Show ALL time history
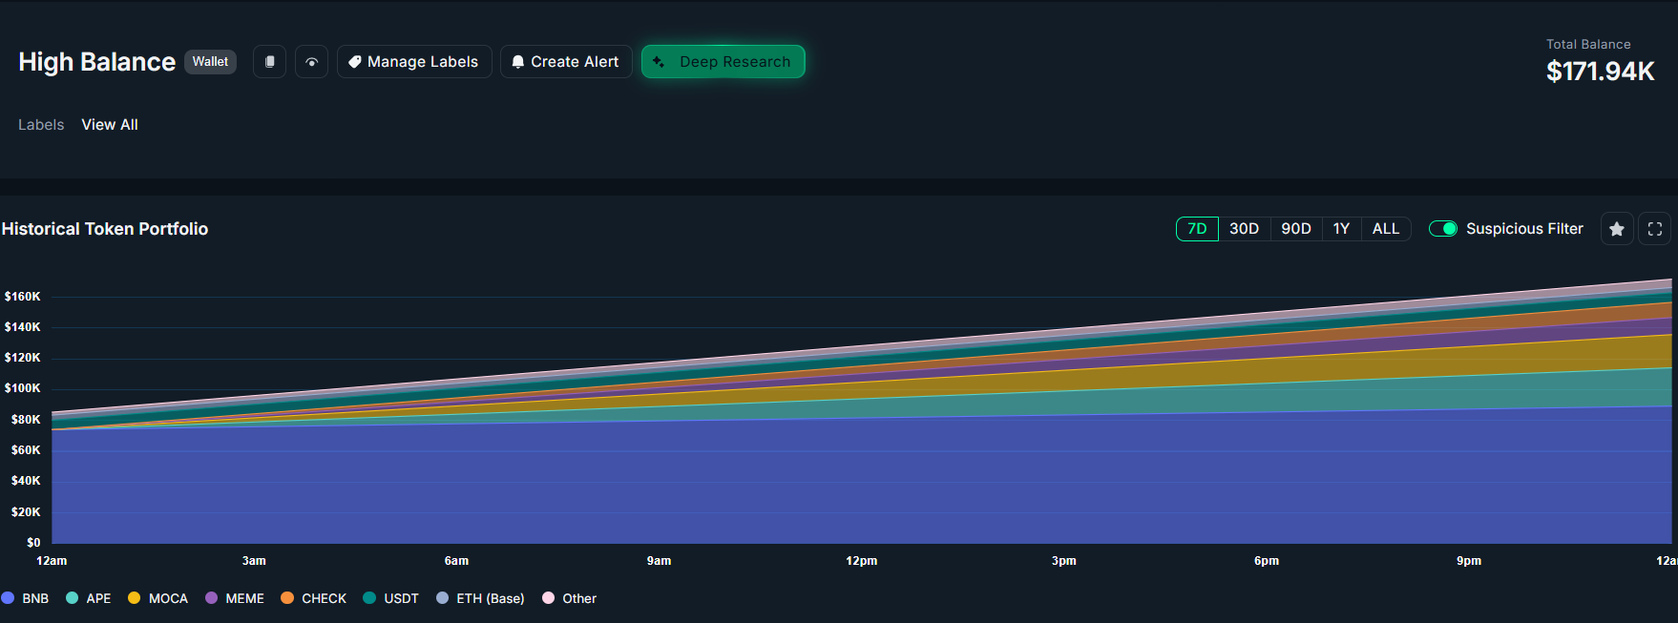The height and width of the screenshot is (623, 1678). pyautogui.click(x=1385, y=229)
